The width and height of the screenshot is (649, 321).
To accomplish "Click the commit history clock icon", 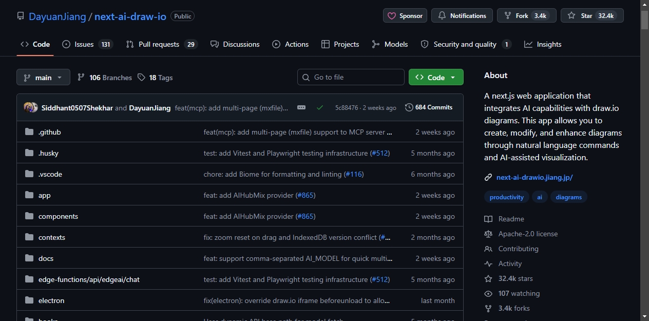I will click(409, 107).
